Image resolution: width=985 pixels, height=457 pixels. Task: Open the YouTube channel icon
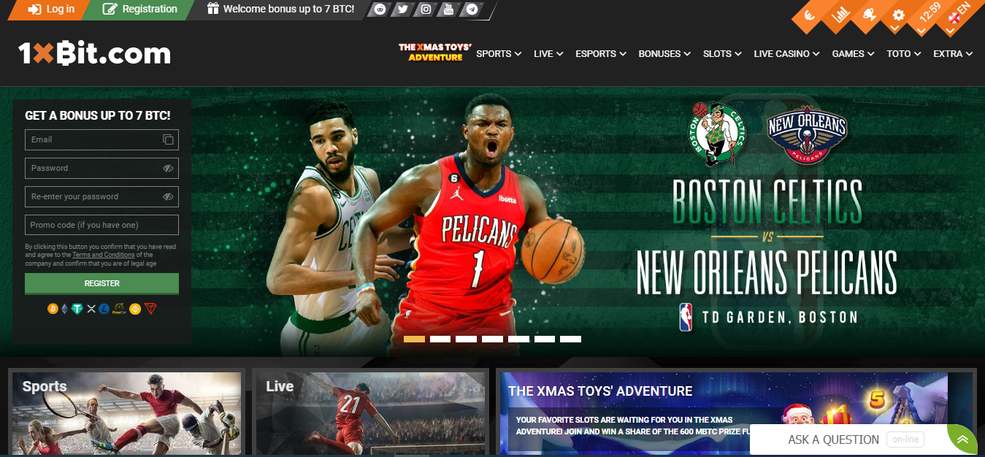449,9
